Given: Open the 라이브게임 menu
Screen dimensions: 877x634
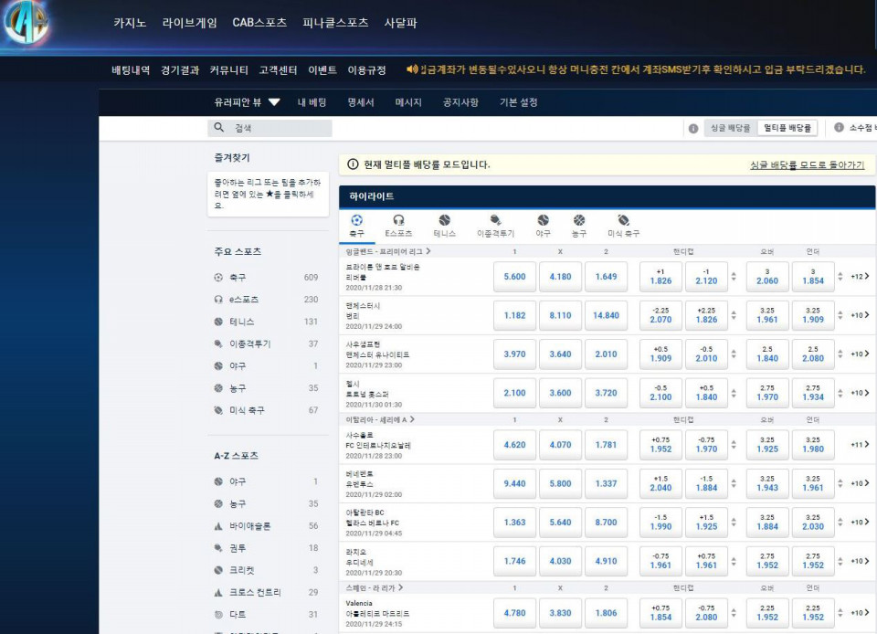Looking at the screenshot, I should click(190, 23).
